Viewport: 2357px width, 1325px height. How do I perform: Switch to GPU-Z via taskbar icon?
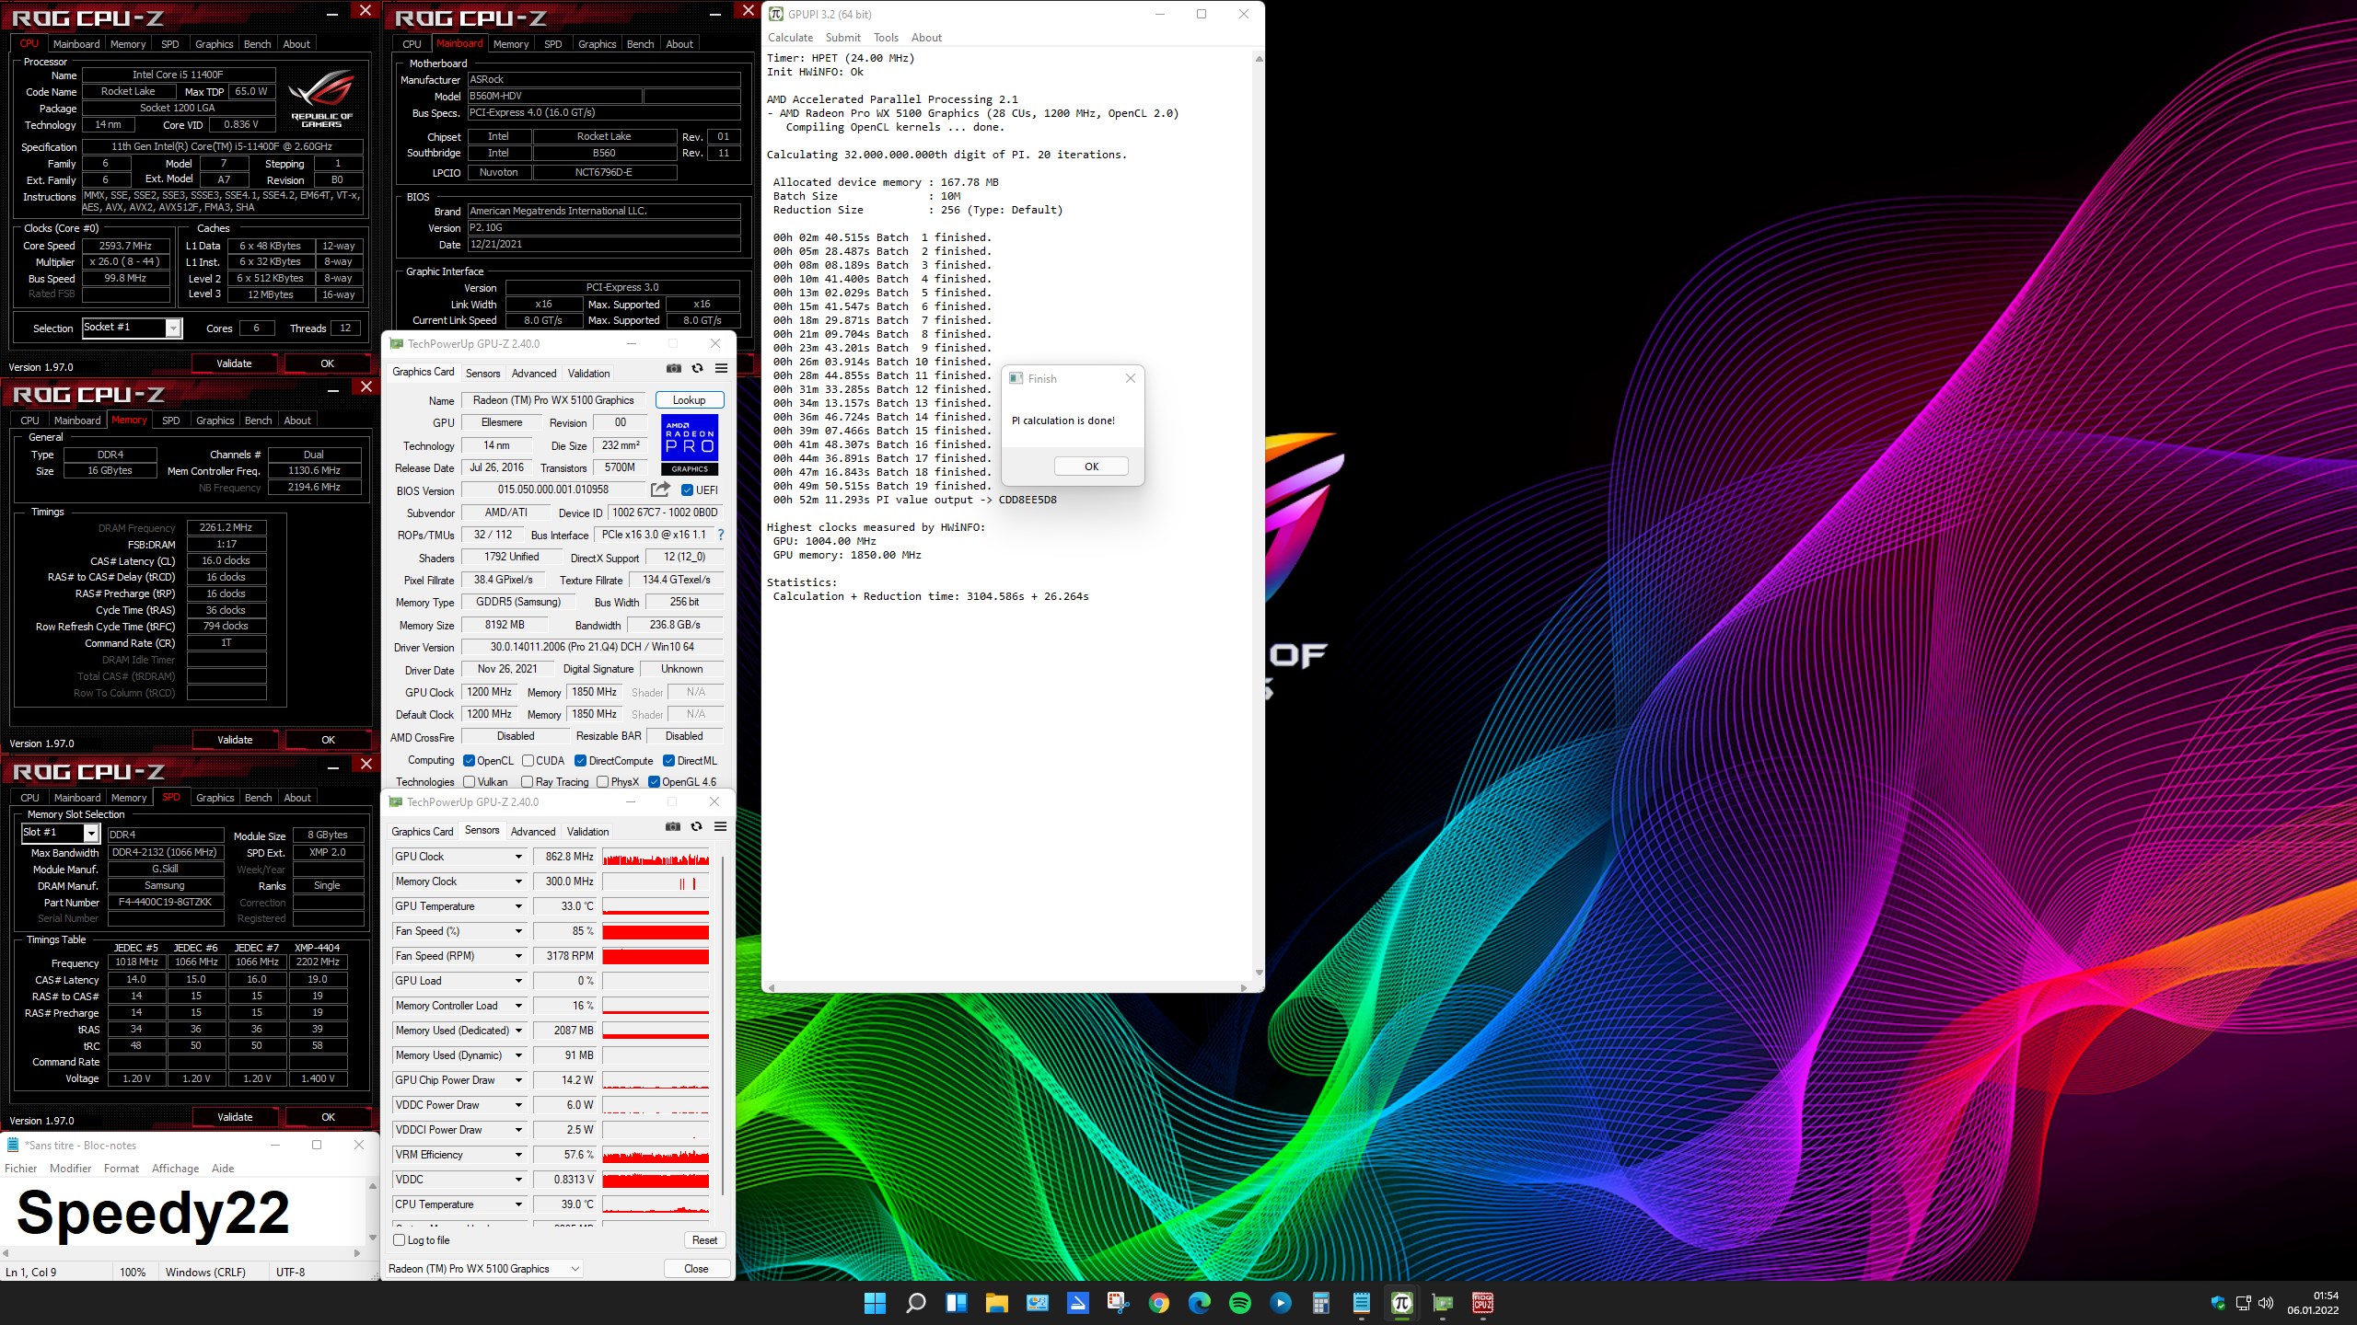1442,1303
